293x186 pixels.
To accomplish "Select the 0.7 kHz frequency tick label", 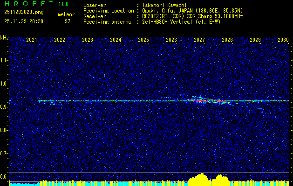I will click(x=3, y=154).
